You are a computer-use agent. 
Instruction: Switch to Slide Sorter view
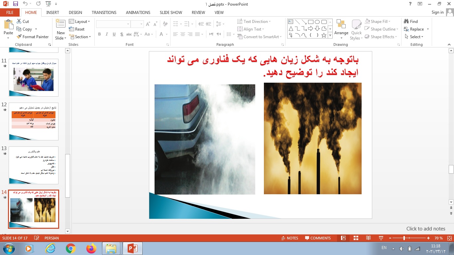356,238
